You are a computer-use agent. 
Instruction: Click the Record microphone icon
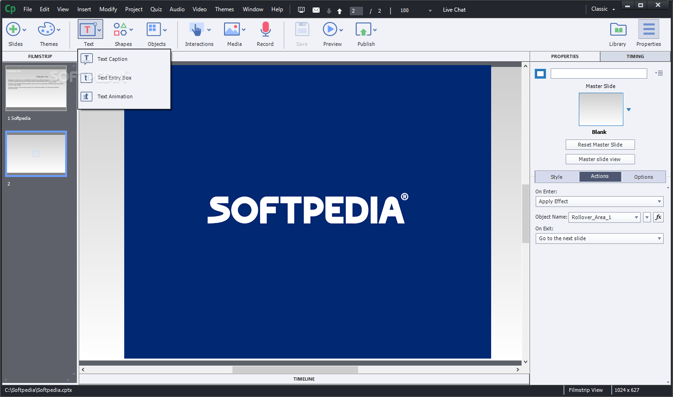[x=265, y=29]
